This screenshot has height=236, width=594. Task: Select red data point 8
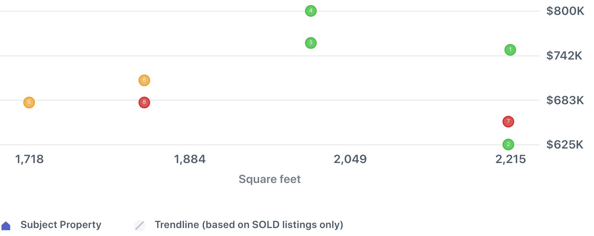[x=144, y=102]
